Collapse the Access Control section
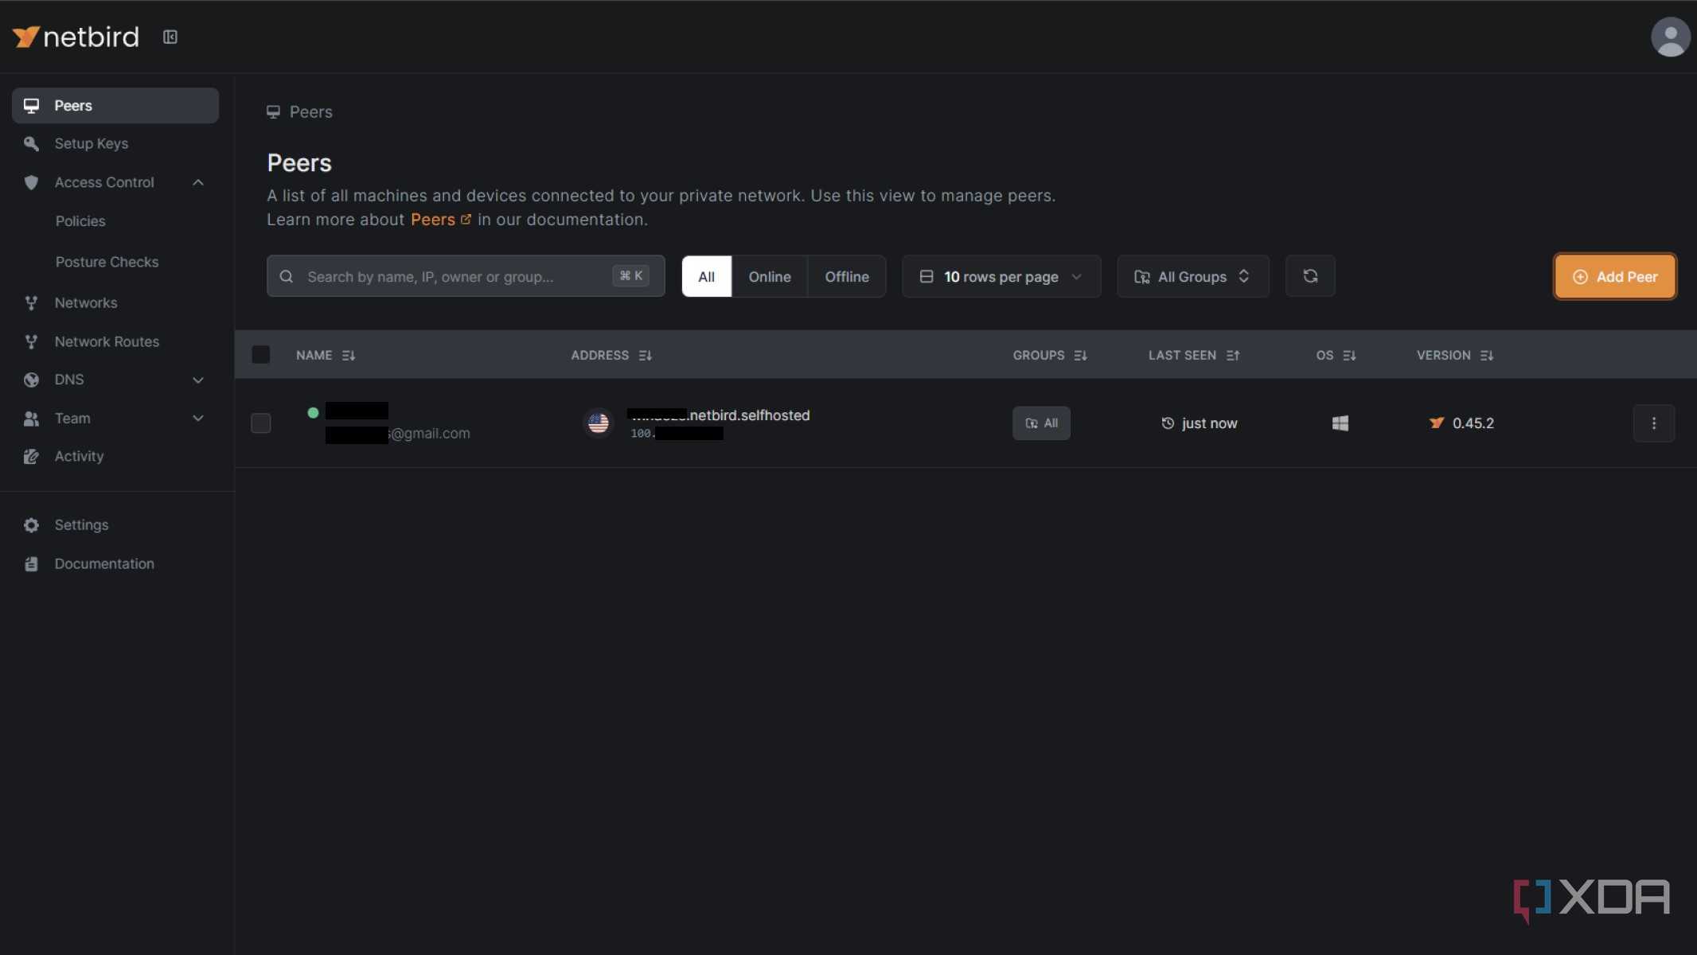Screen dimensions: 1697x955 coord(198,182)
